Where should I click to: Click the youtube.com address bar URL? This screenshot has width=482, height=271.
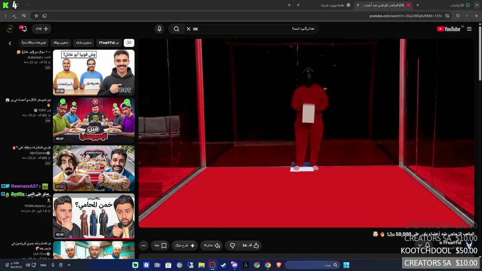tap(406, 16)
